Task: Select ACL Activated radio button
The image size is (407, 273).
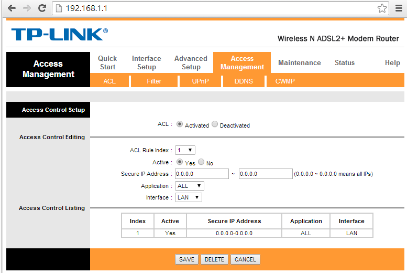Action: point(180,124)
